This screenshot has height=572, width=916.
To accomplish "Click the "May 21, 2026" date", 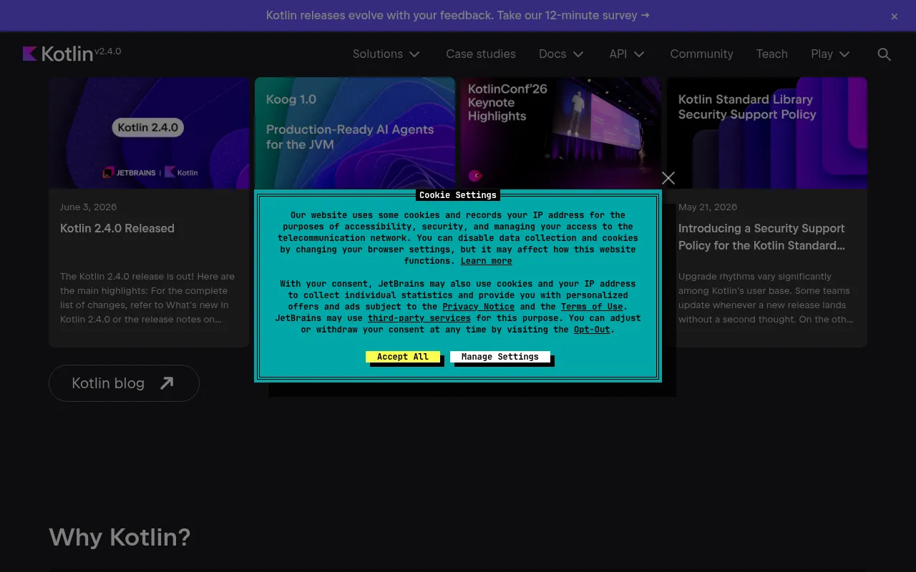I will pos(708,207).
